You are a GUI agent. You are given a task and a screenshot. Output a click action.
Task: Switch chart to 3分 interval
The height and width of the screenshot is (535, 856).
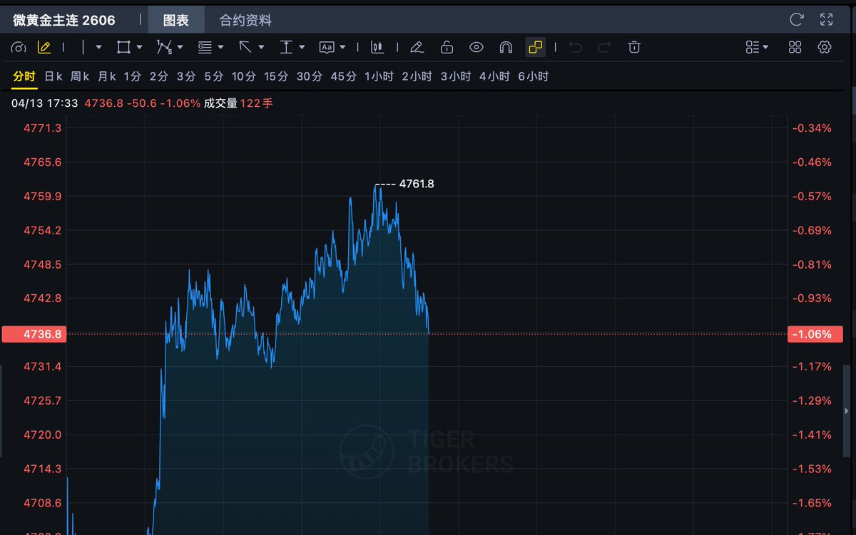pyautogui.click(x=185, y=76)
